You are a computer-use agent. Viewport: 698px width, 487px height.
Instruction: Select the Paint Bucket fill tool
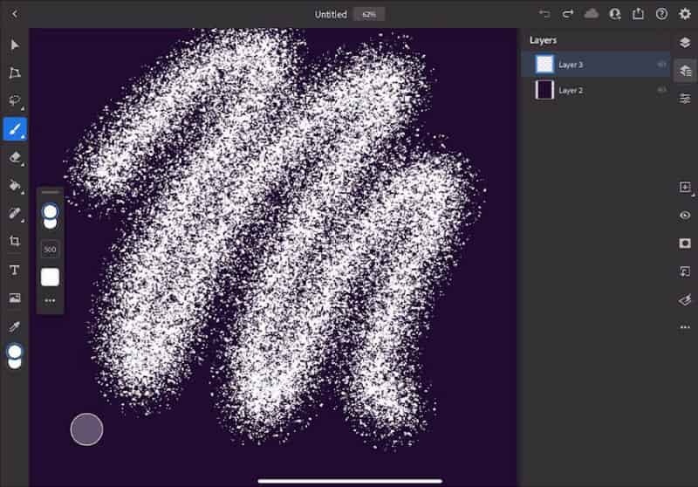(x=15, y=185)
